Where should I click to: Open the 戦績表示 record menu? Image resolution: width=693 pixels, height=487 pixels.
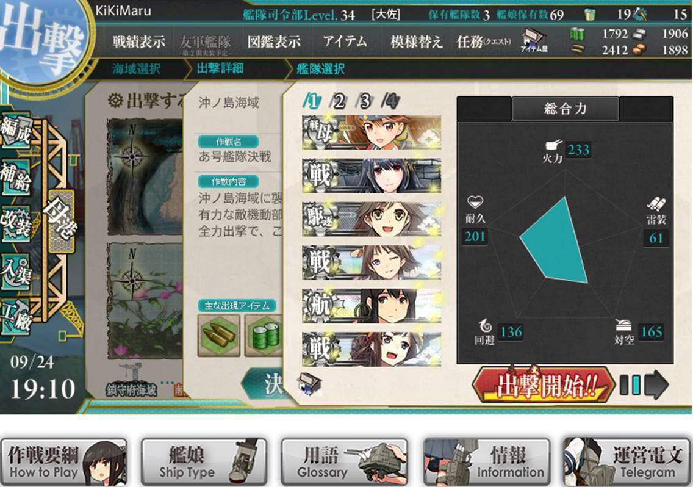tap(138, 42)
